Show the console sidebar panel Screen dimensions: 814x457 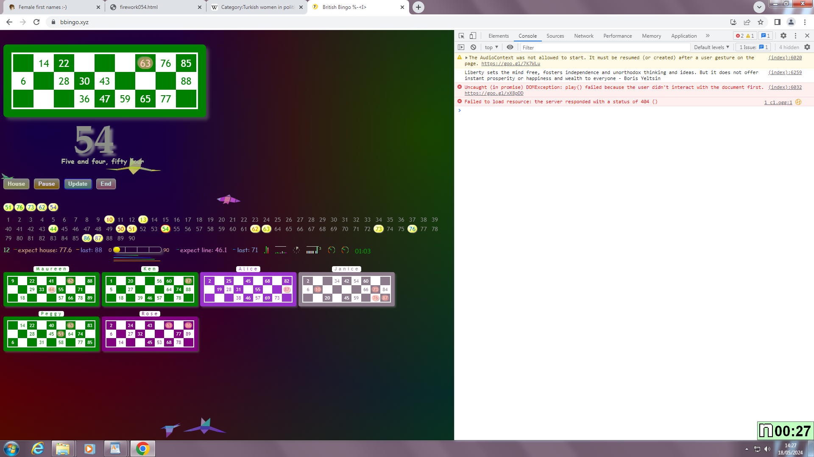pyautogui.click(x=461, y=47)
